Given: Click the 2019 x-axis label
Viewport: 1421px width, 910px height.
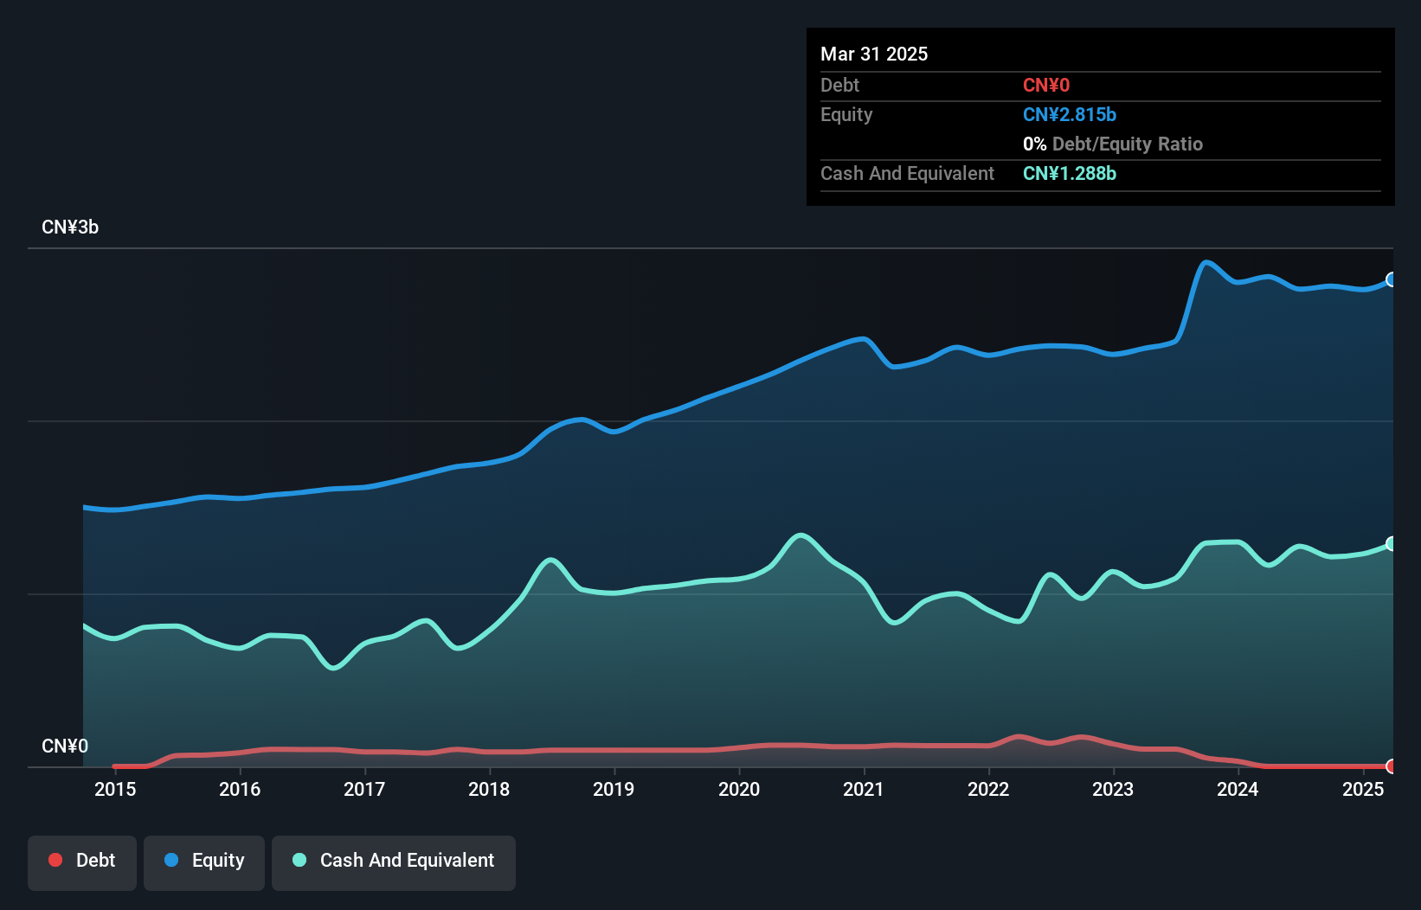Looking at the screenshot, I should pos(614,789).
